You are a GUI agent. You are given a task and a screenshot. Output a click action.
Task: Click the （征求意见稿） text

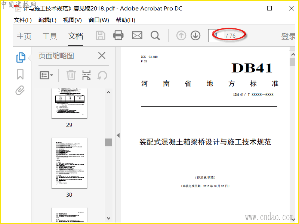pos(205,178)
